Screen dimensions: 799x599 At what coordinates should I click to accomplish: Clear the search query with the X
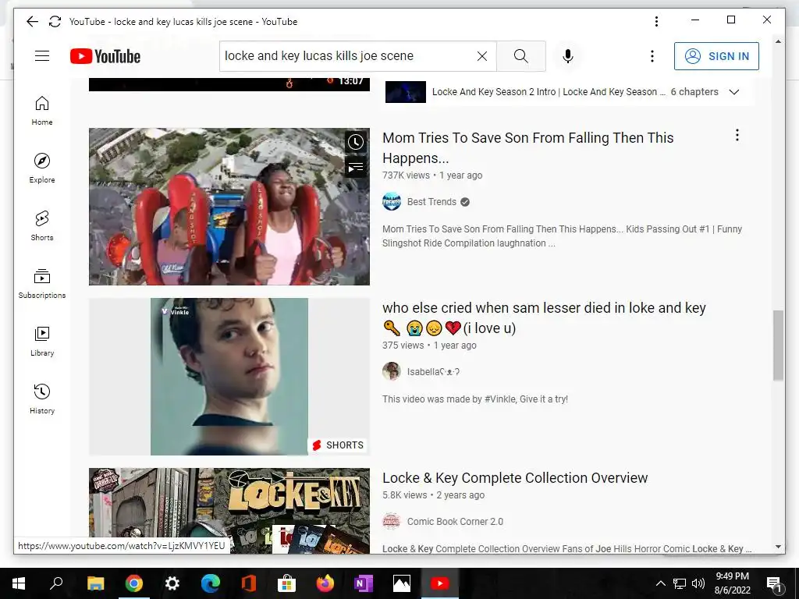[482, 56]
